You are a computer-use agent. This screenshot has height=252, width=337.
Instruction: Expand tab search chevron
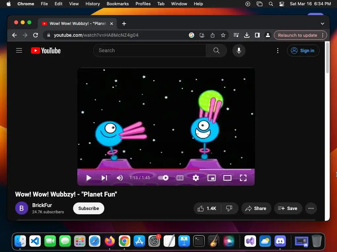click(x=323, y=24)
